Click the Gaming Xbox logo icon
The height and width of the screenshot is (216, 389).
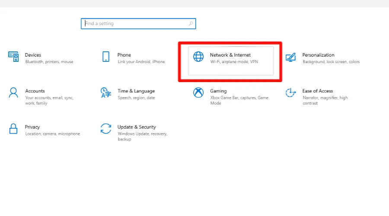(x=198, y=92)
